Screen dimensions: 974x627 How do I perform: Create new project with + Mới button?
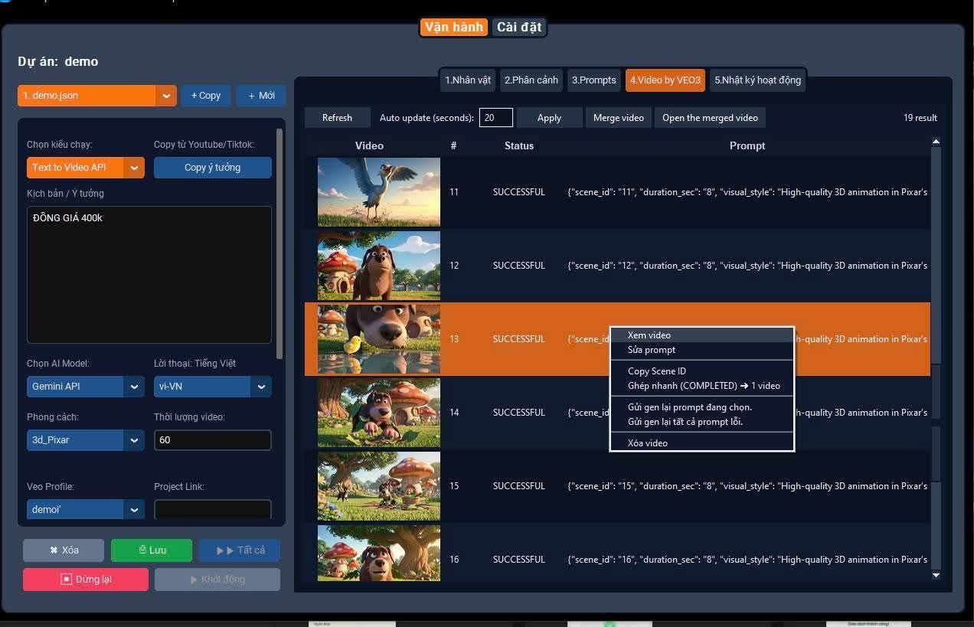pos(261,96)
